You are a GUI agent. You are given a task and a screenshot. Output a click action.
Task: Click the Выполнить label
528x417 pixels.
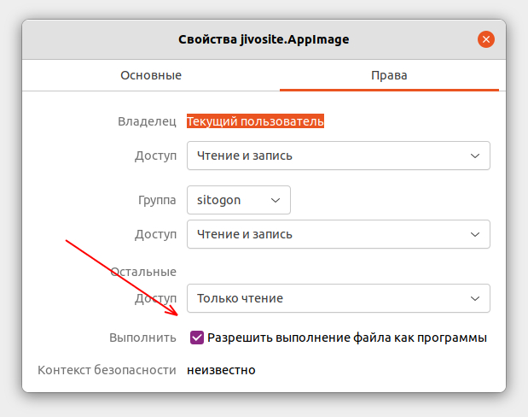click(142, 338)
